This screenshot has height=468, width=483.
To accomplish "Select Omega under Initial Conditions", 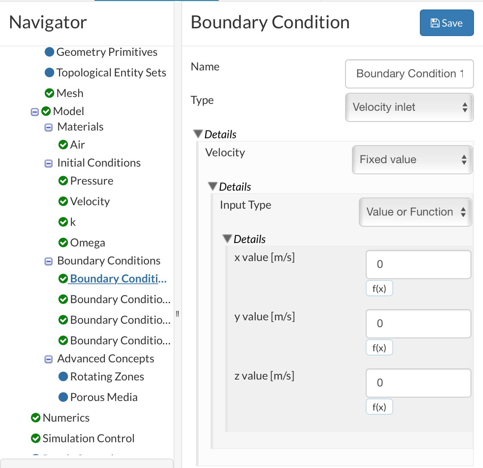I will tap(88, 243).
